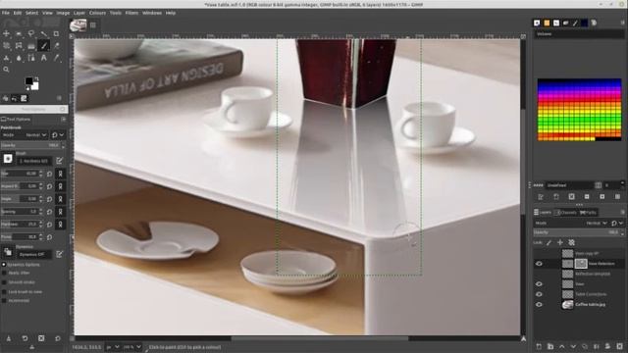Open the Edit menu
This screenshot has height=353, width=628.
(18, 13)
